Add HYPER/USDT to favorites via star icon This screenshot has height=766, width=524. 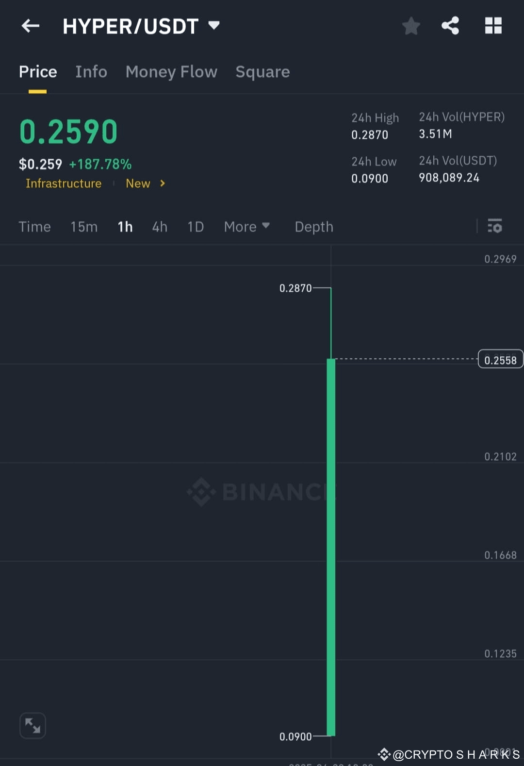click(411, 26)
